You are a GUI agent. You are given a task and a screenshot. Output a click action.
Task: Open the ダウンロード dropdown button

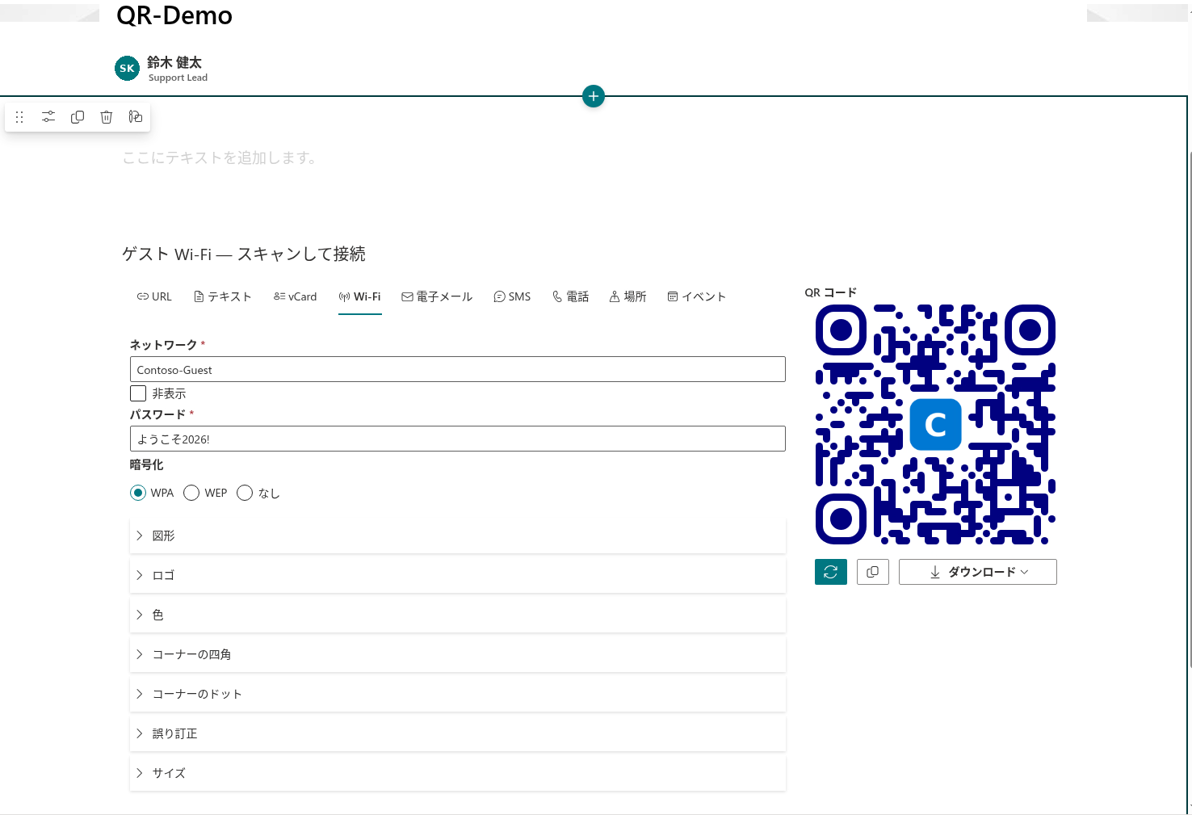click(978, 572)
